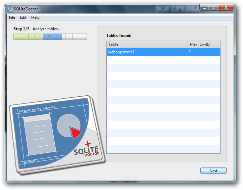Click the SQLiteDoctor title bar app icon
This screenshot has height=190, width=243.
click(9, 9)
